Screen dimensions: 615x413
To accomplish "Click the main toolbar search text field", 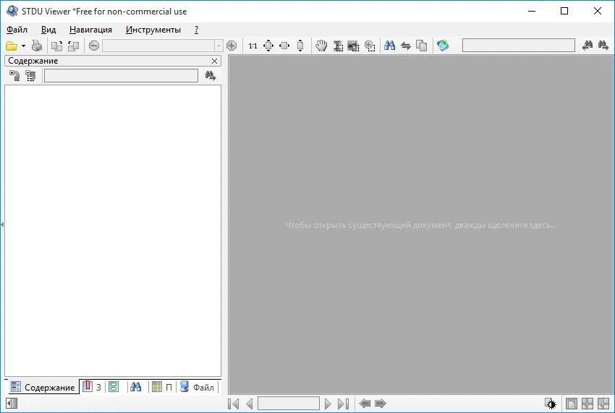I will 519,46.
